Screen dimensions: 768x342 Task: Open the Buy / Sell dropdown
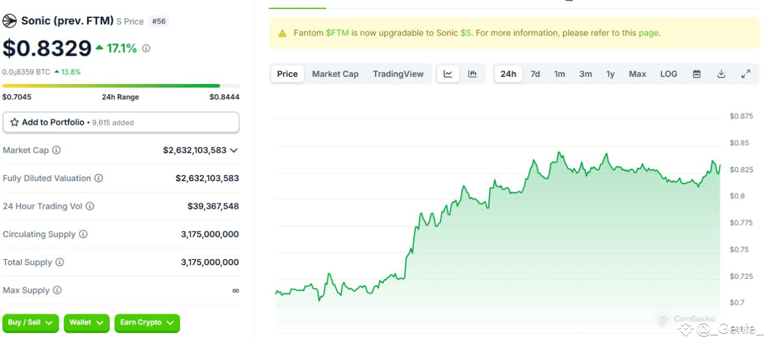tap(31, 323)
